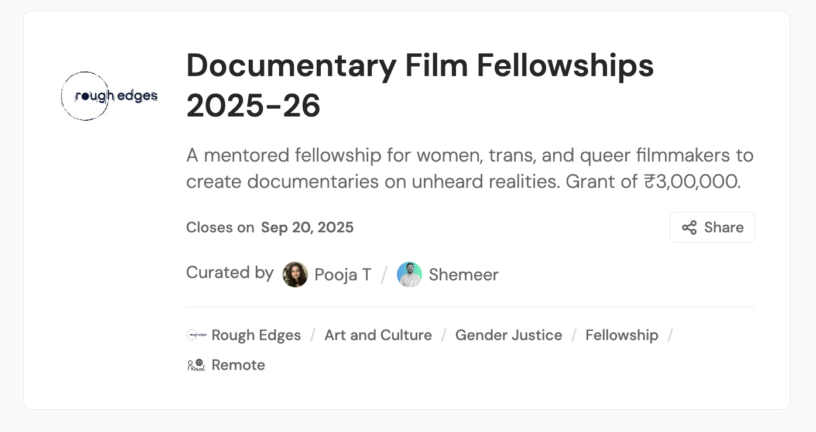Click the share icon glyph

[x=689, y=228]
